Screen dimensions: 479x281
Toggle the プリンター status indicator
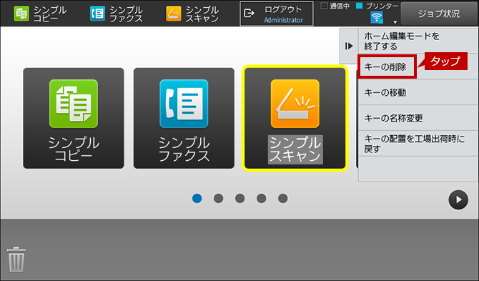[x=360, y=6]
